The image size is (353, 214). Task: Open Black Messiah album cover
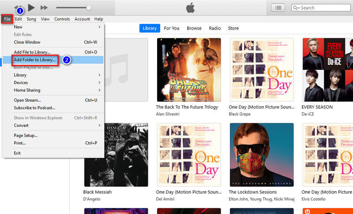pyautogui.click(x=116, y=155)
